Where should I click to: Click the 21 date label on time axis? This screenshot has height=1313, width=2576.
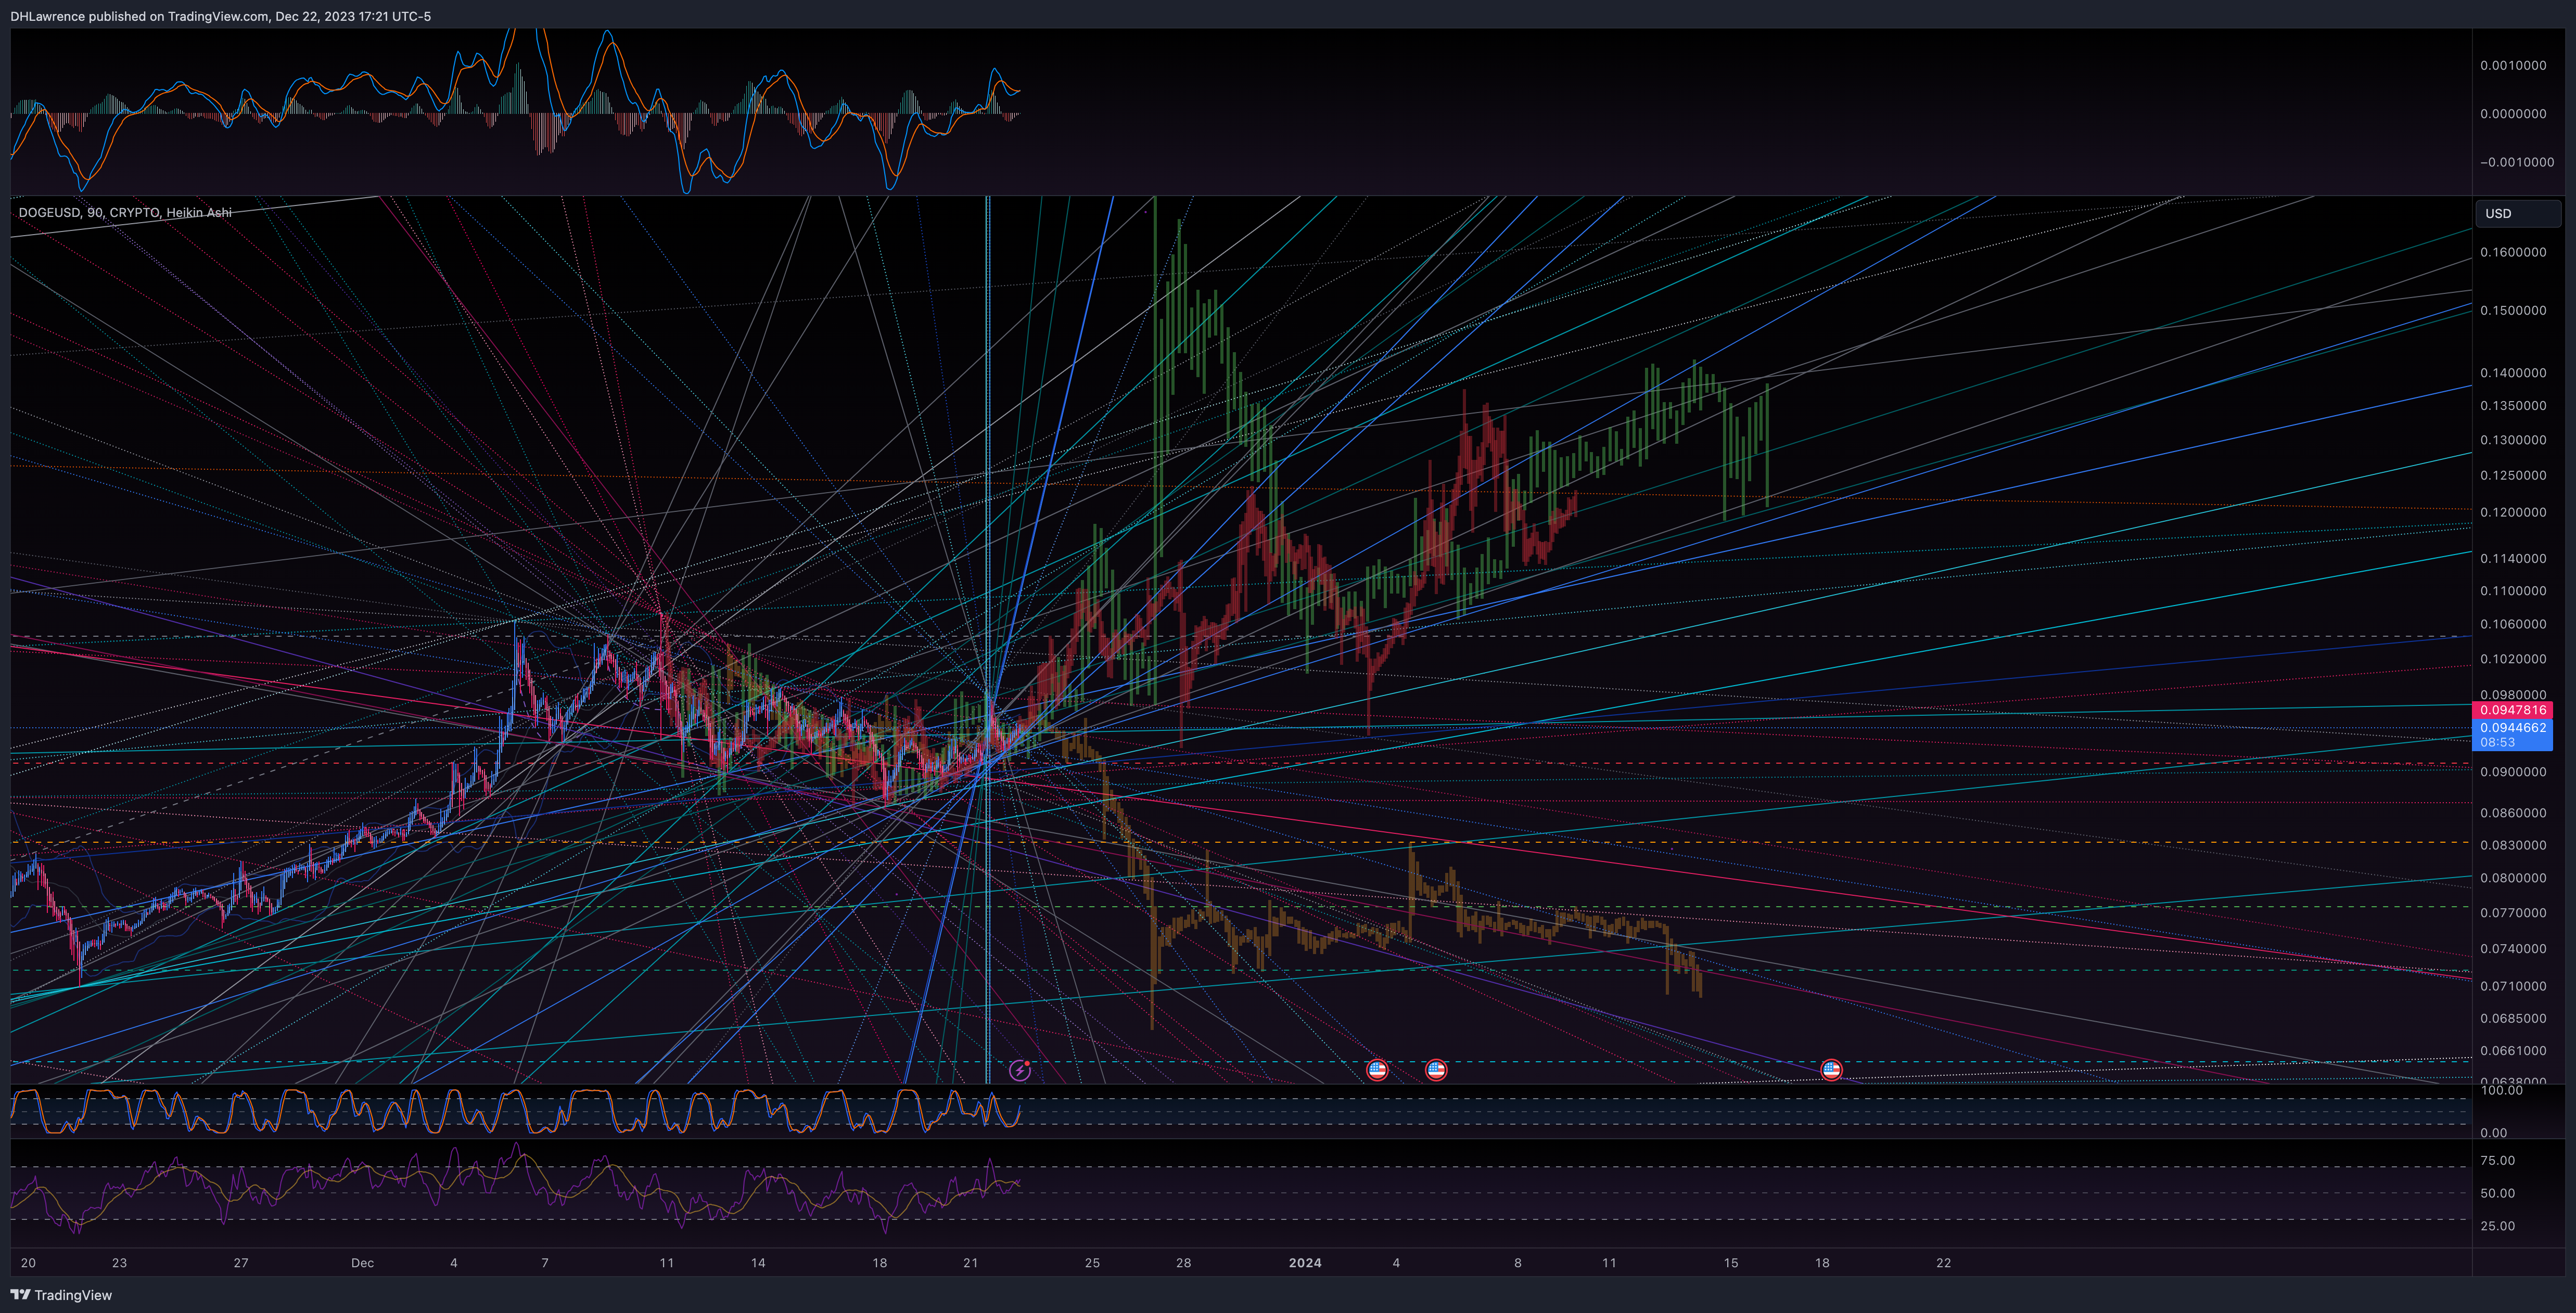[x=970, y=1263]
